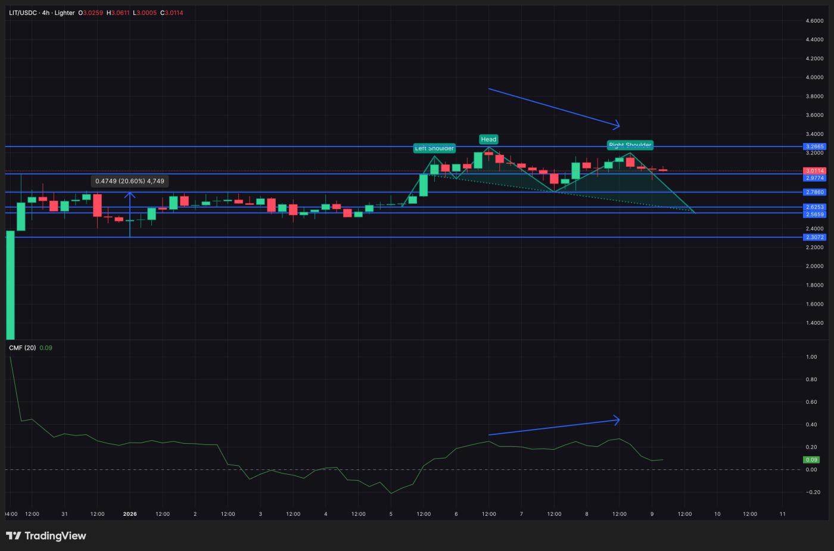
Task: Click the blue downward arrow above price
Action: point(553,107)
